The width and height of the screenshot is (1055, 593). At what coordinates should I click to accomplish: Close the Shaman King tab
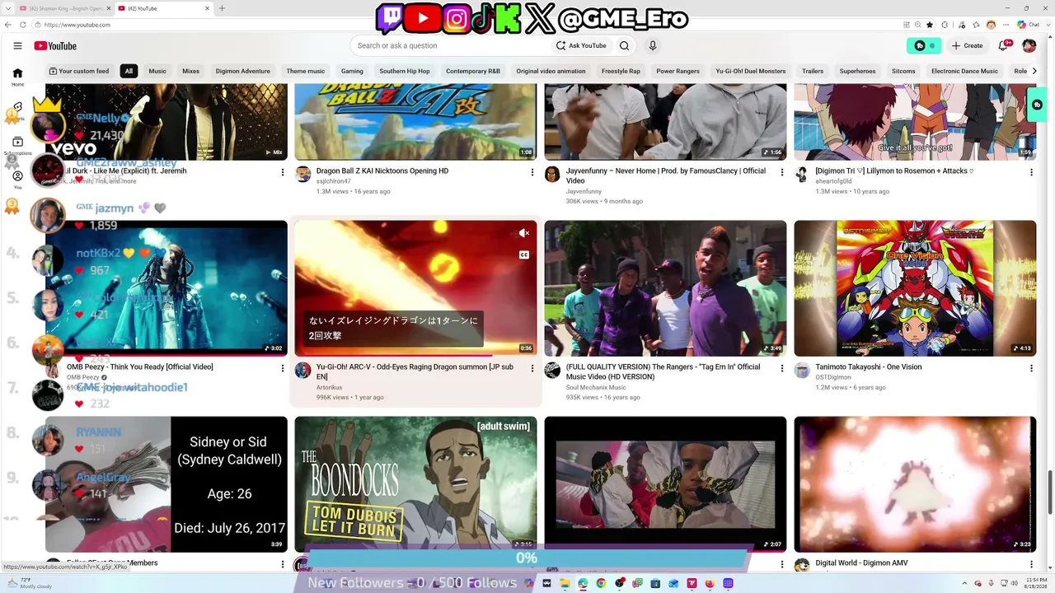[x=109, y=8]
